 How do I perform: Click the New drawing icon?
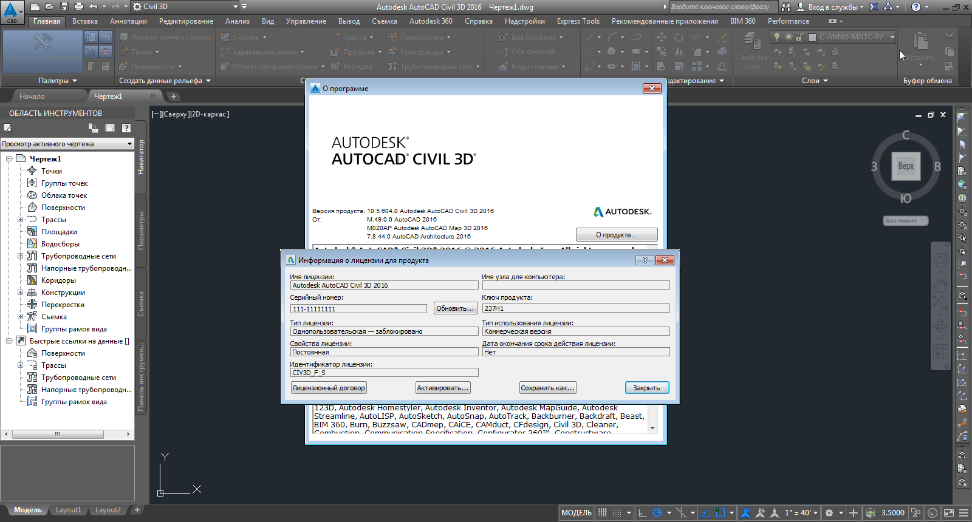[35, 7]
